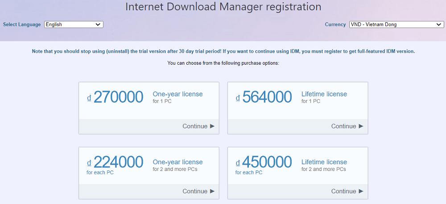Click the 'You can choose from' purchase options line
This screenshot has width=446, height=204.
pyautogui.click(x=223, y=63)
